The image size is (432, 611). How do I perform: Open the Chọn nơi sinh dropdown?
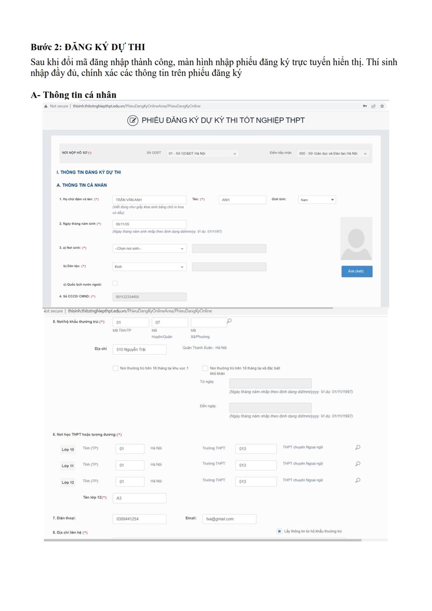click(149, 248)
